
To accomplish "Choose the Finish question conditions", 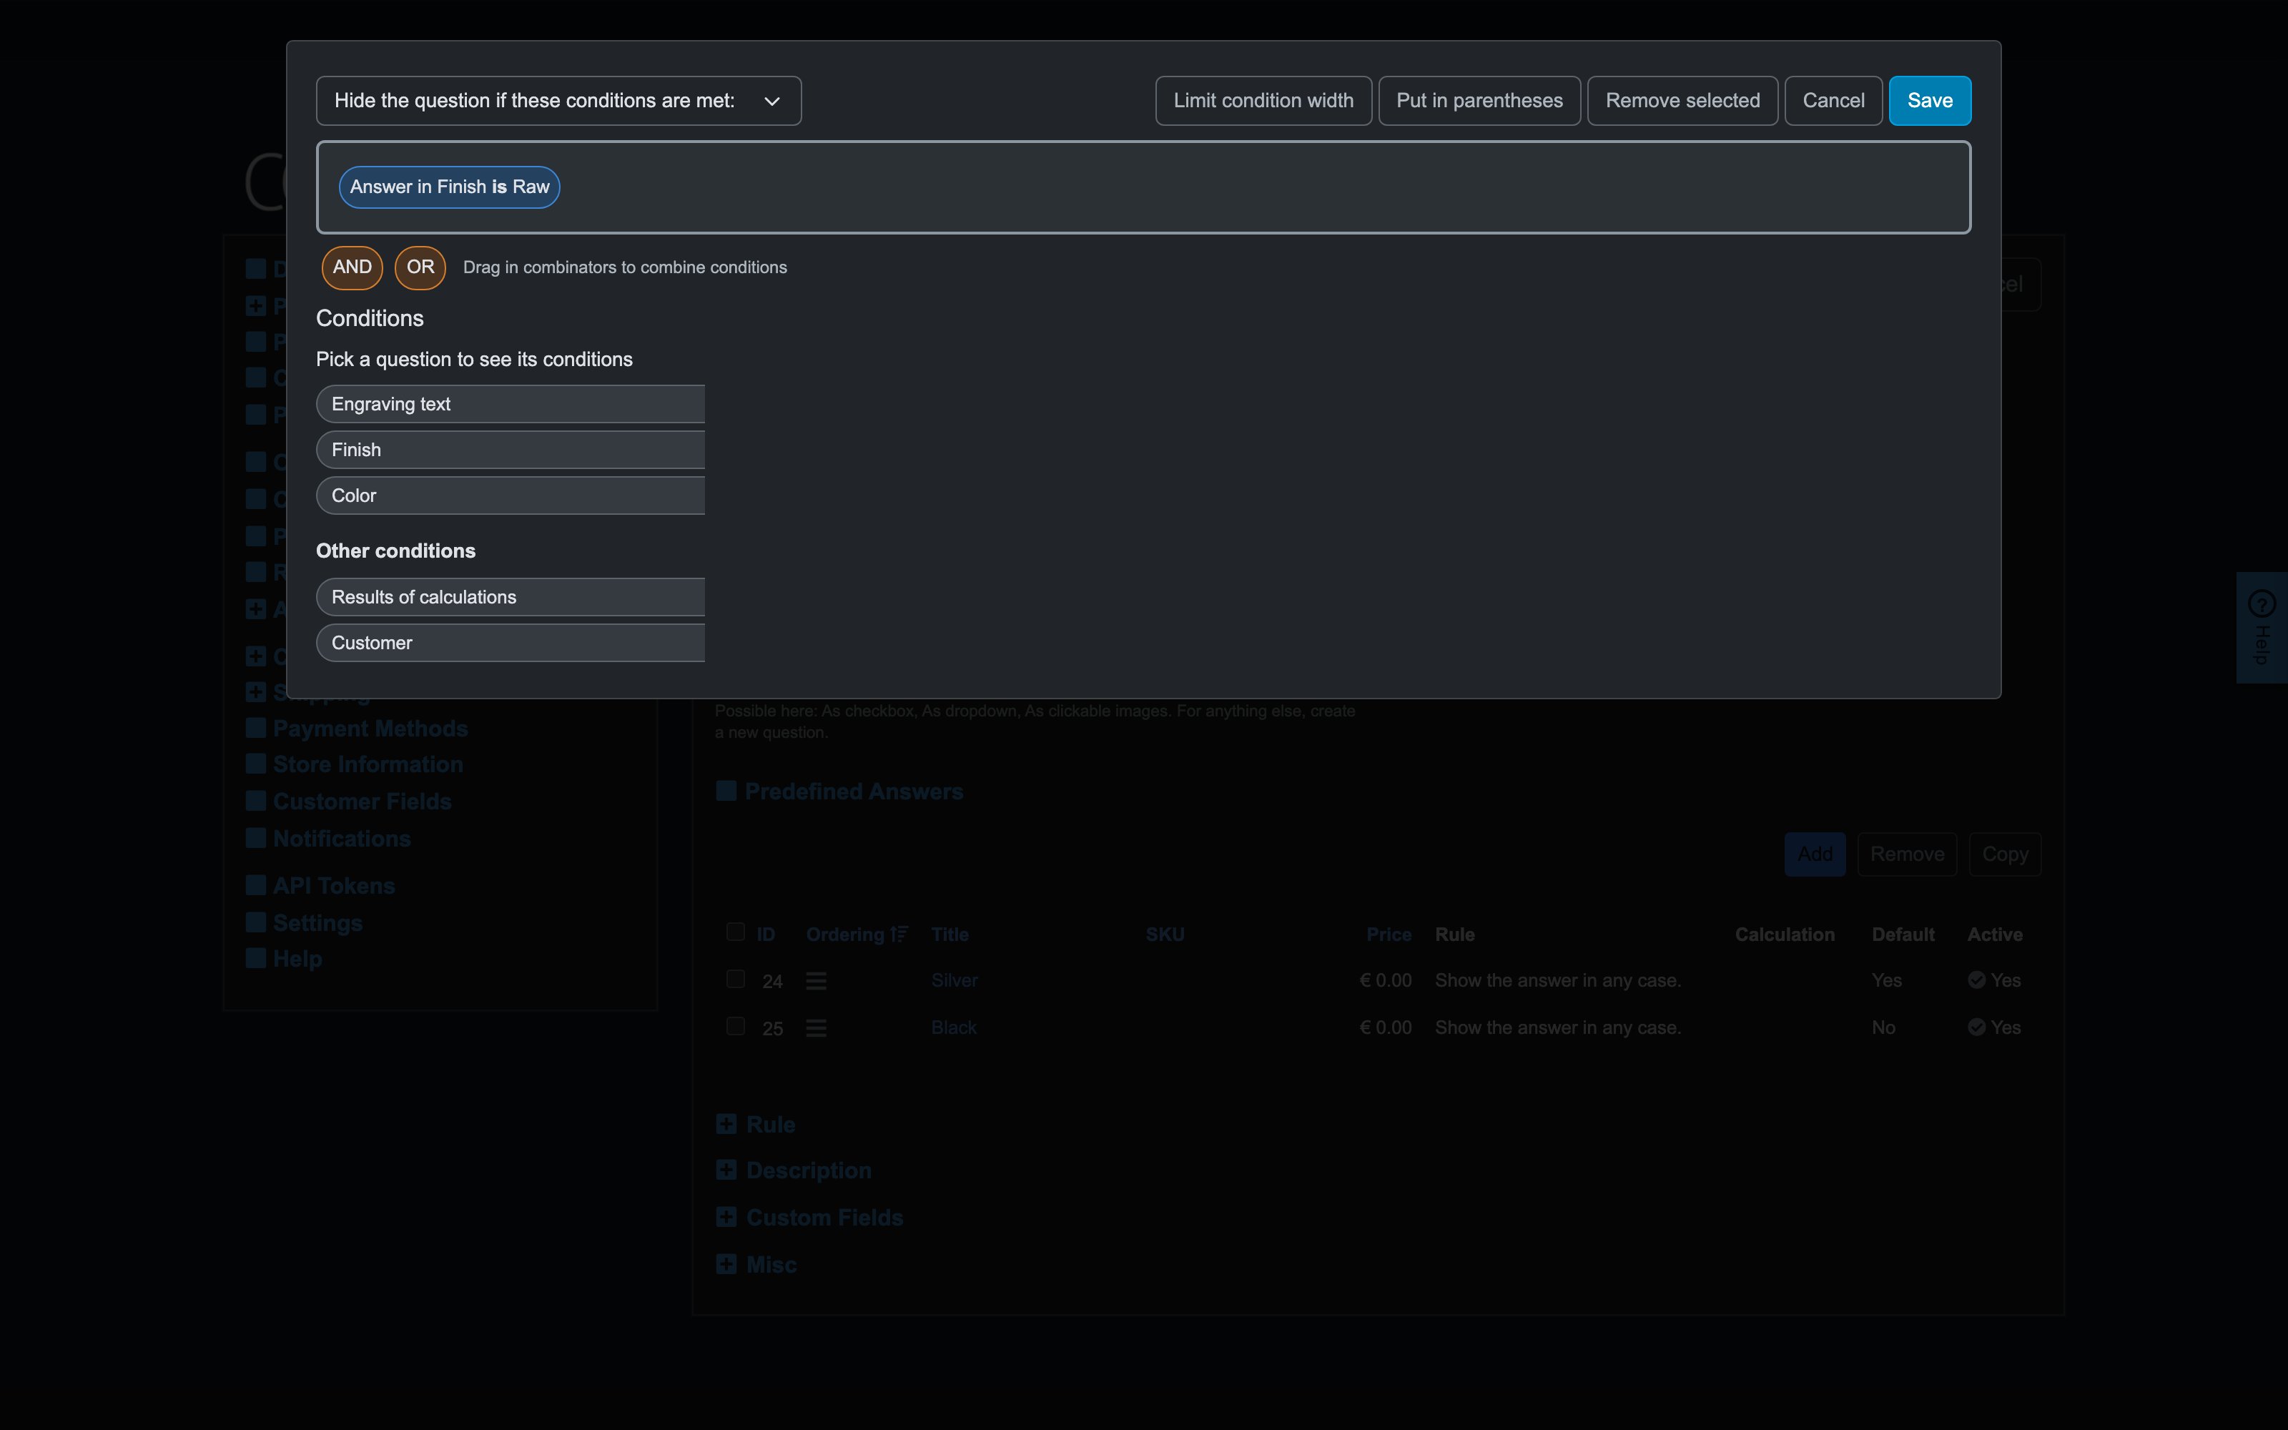I will (511, 450).
